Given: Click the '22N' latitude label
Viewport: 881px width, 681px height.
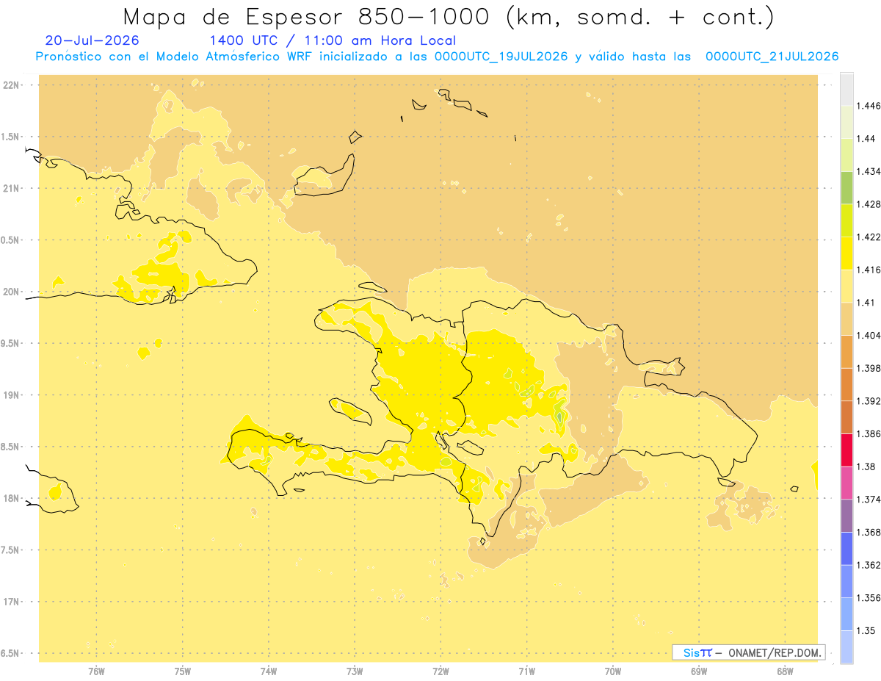Looking at the screenshot, I should pyautogui.click(x=11, y=85).
